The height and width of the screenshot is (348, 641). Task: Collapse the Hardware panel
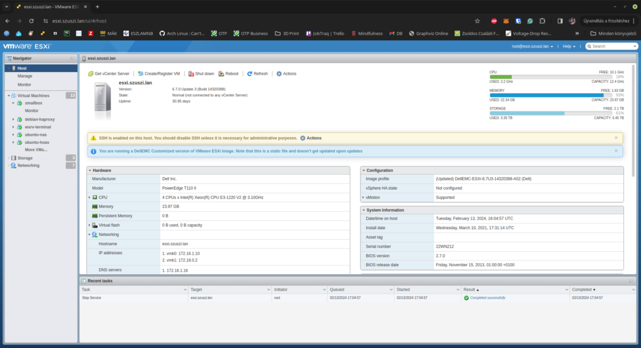coord(90,170)
